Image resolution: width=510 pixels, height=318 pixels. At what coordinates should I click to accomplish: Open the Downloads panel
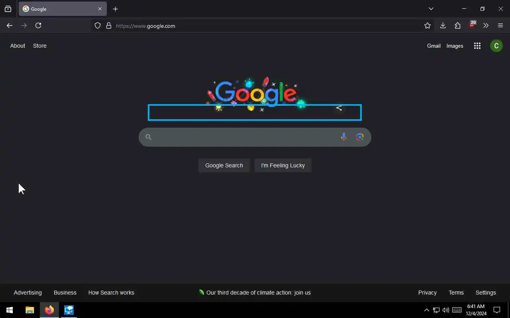click(443, 25)
